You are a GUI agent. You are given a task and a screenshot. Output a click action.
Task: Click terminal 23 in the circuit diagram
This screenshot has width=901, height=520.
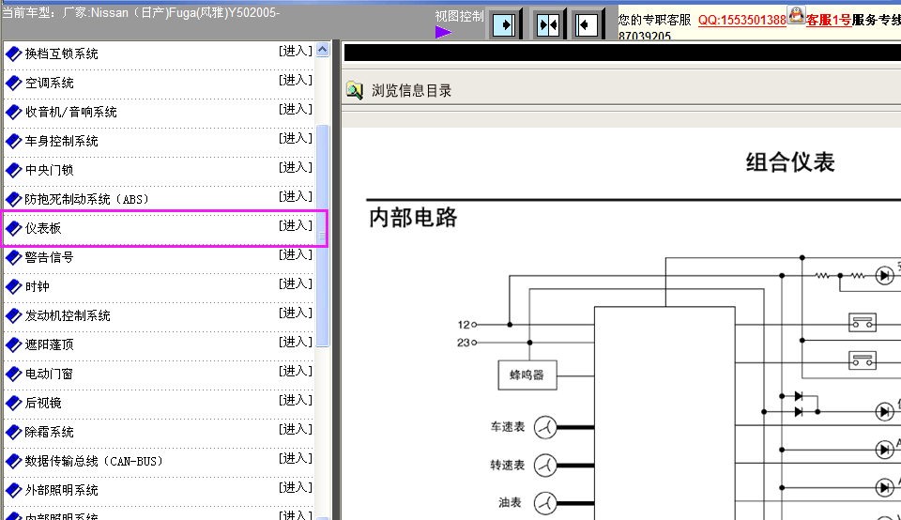466,343
